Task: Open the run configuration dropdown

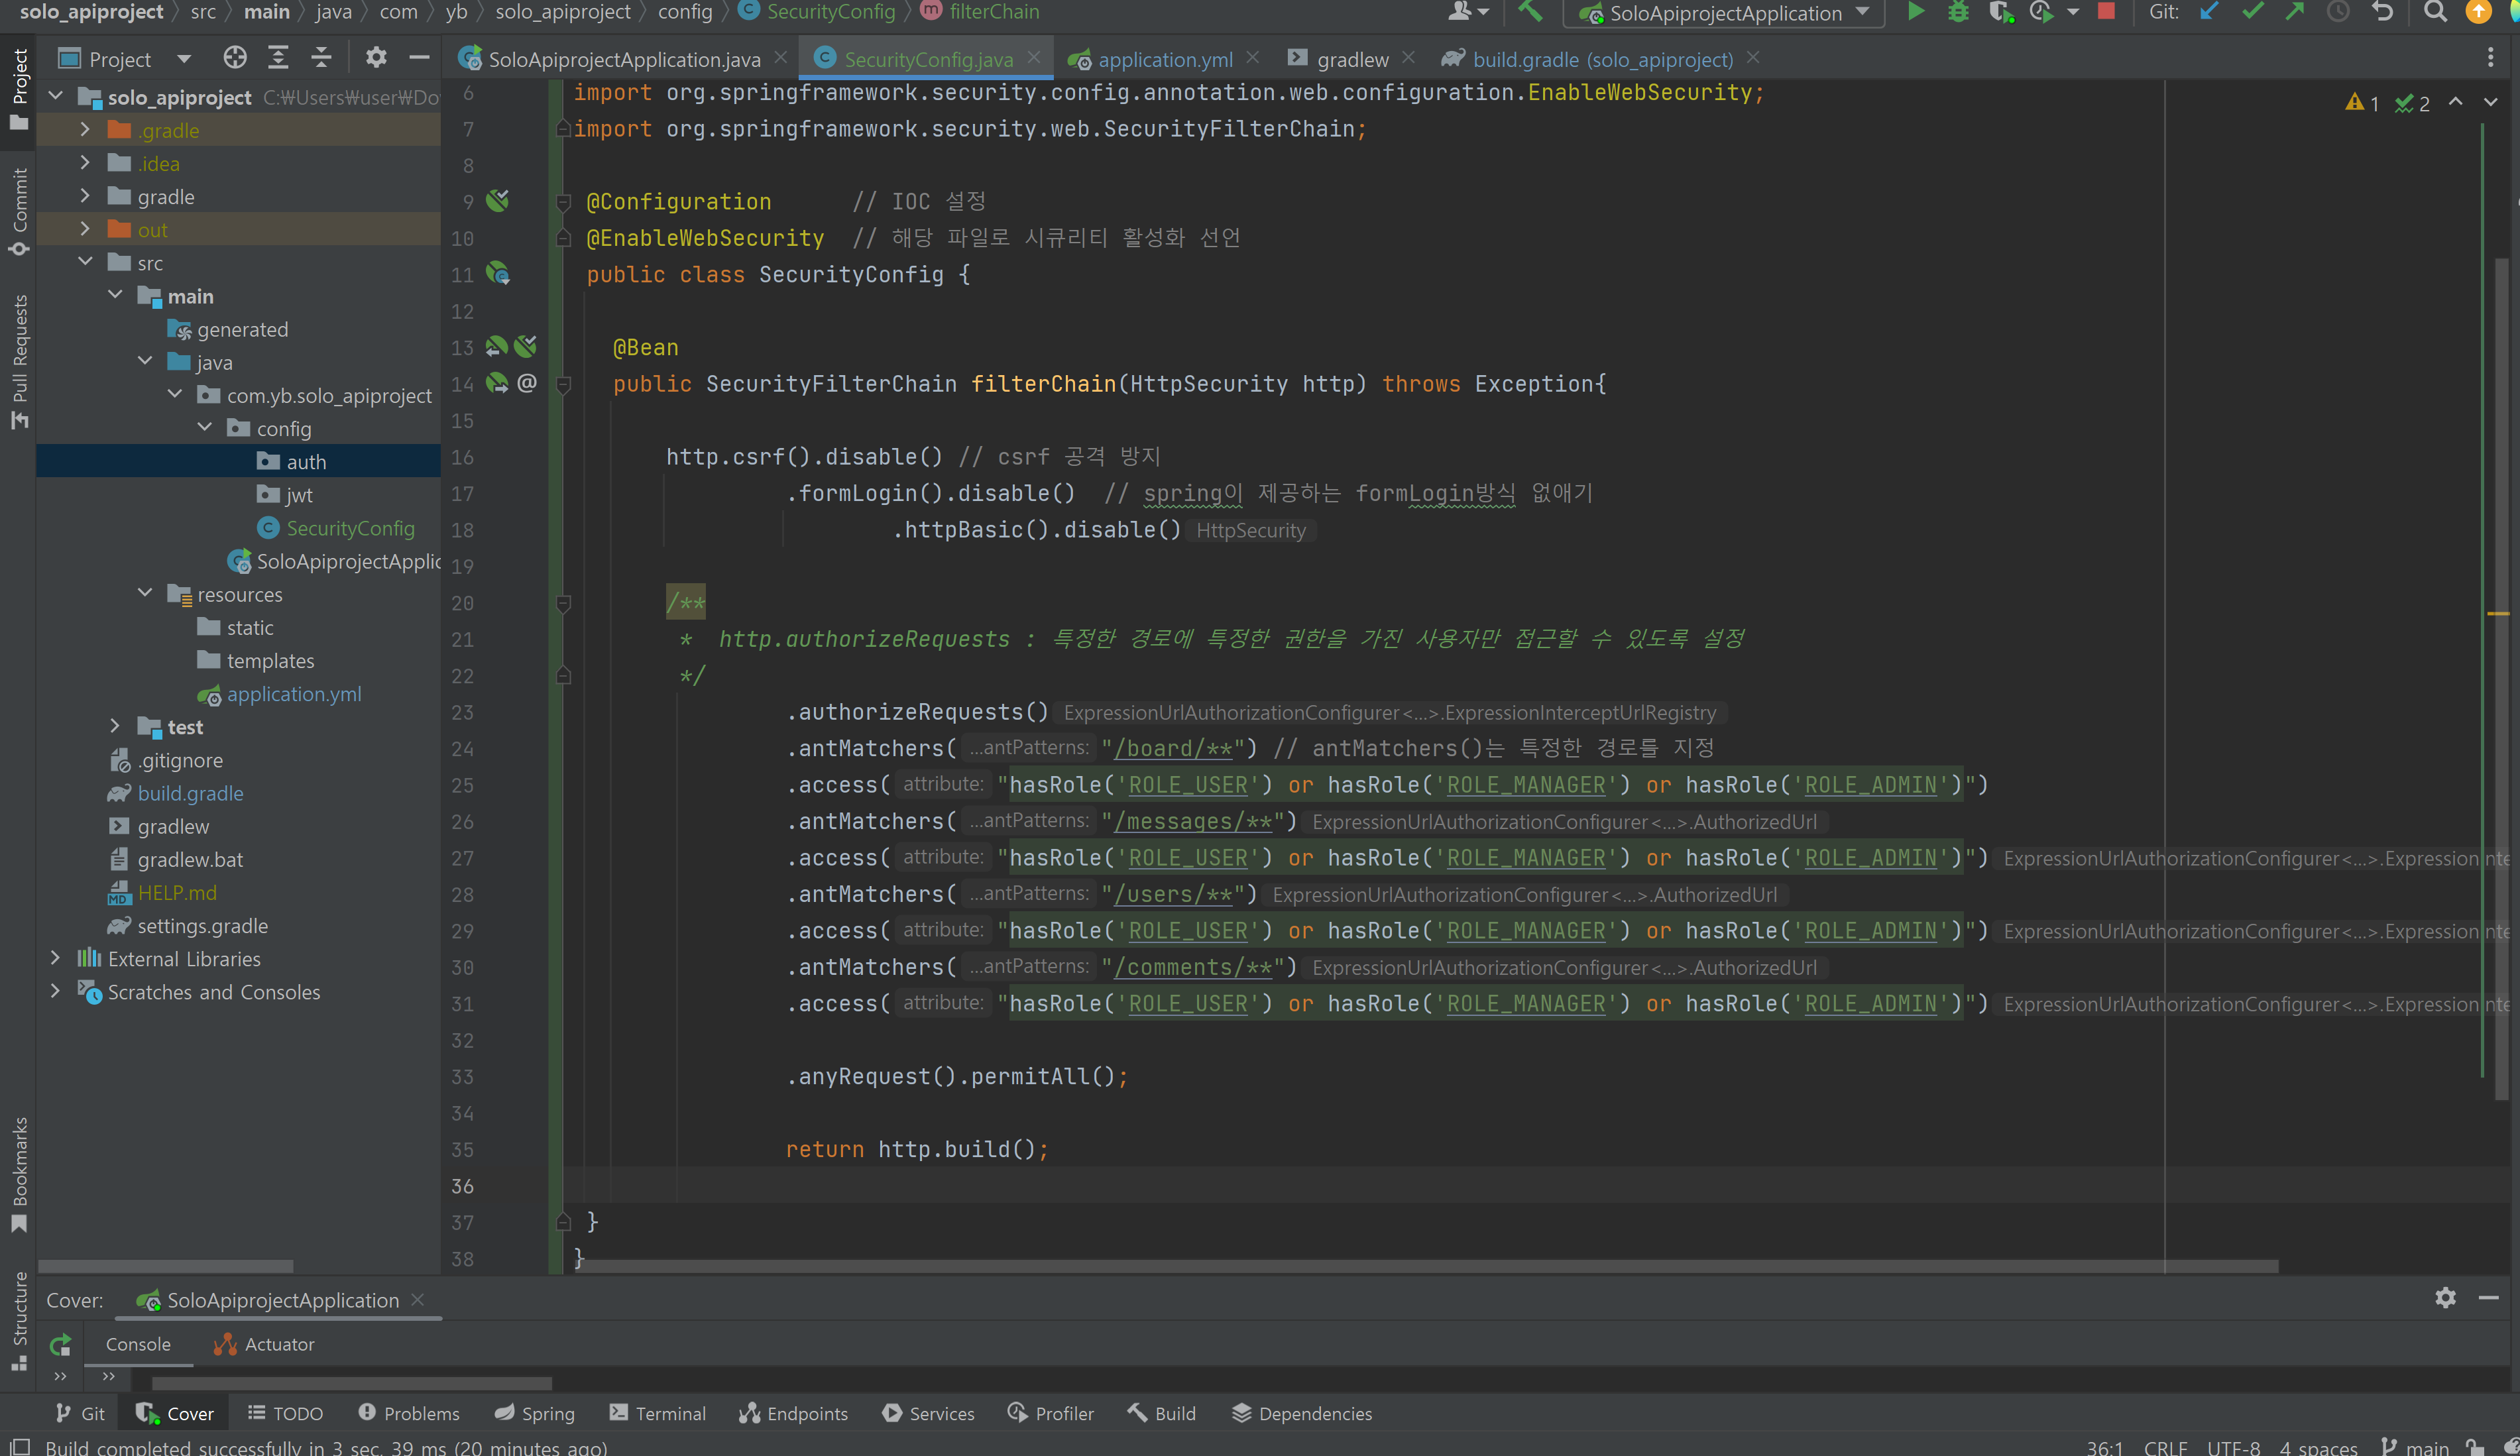Action: coord(1862,13)
